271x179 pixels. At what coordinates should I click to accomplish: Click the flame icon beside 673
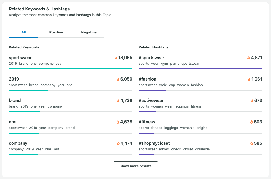[x=252, y=101]
